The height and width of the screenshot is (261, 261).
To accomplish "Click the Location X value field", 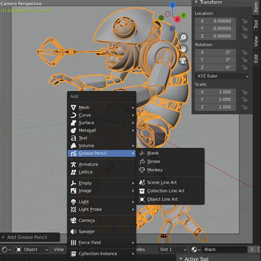I will 215,21.
